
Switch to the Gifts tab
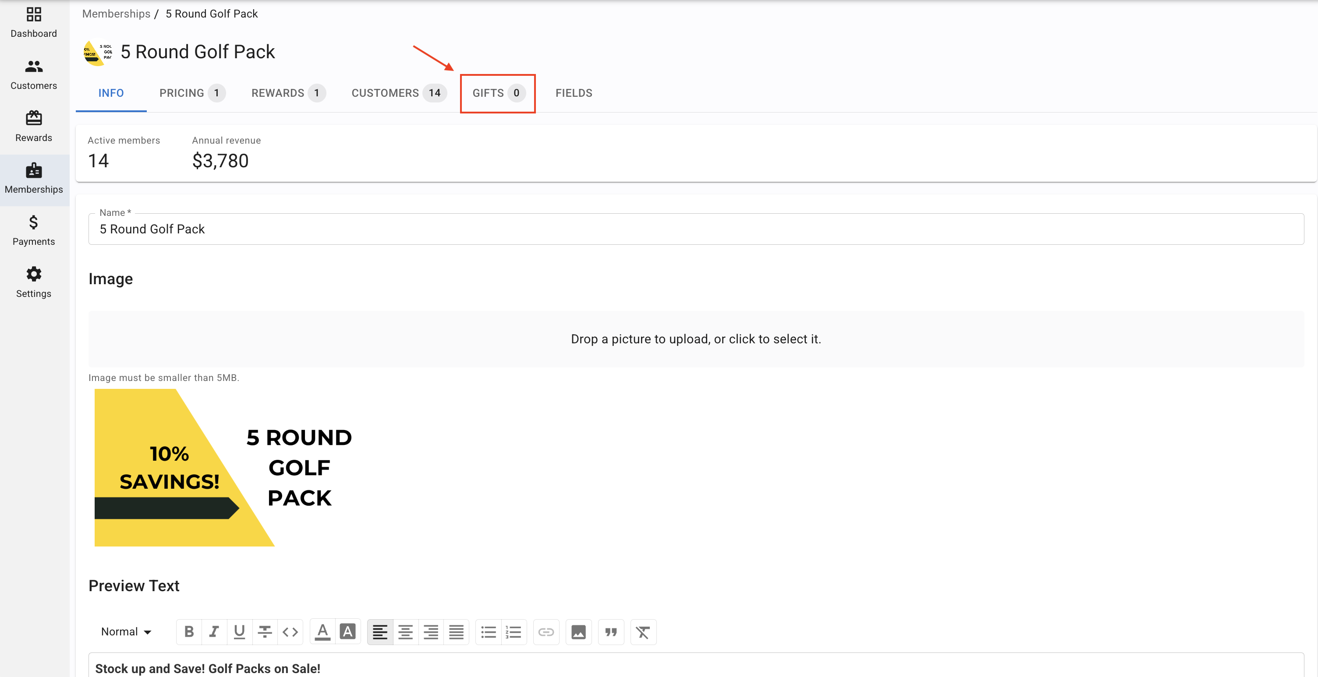pyautogui.click(x=497, y=93)
